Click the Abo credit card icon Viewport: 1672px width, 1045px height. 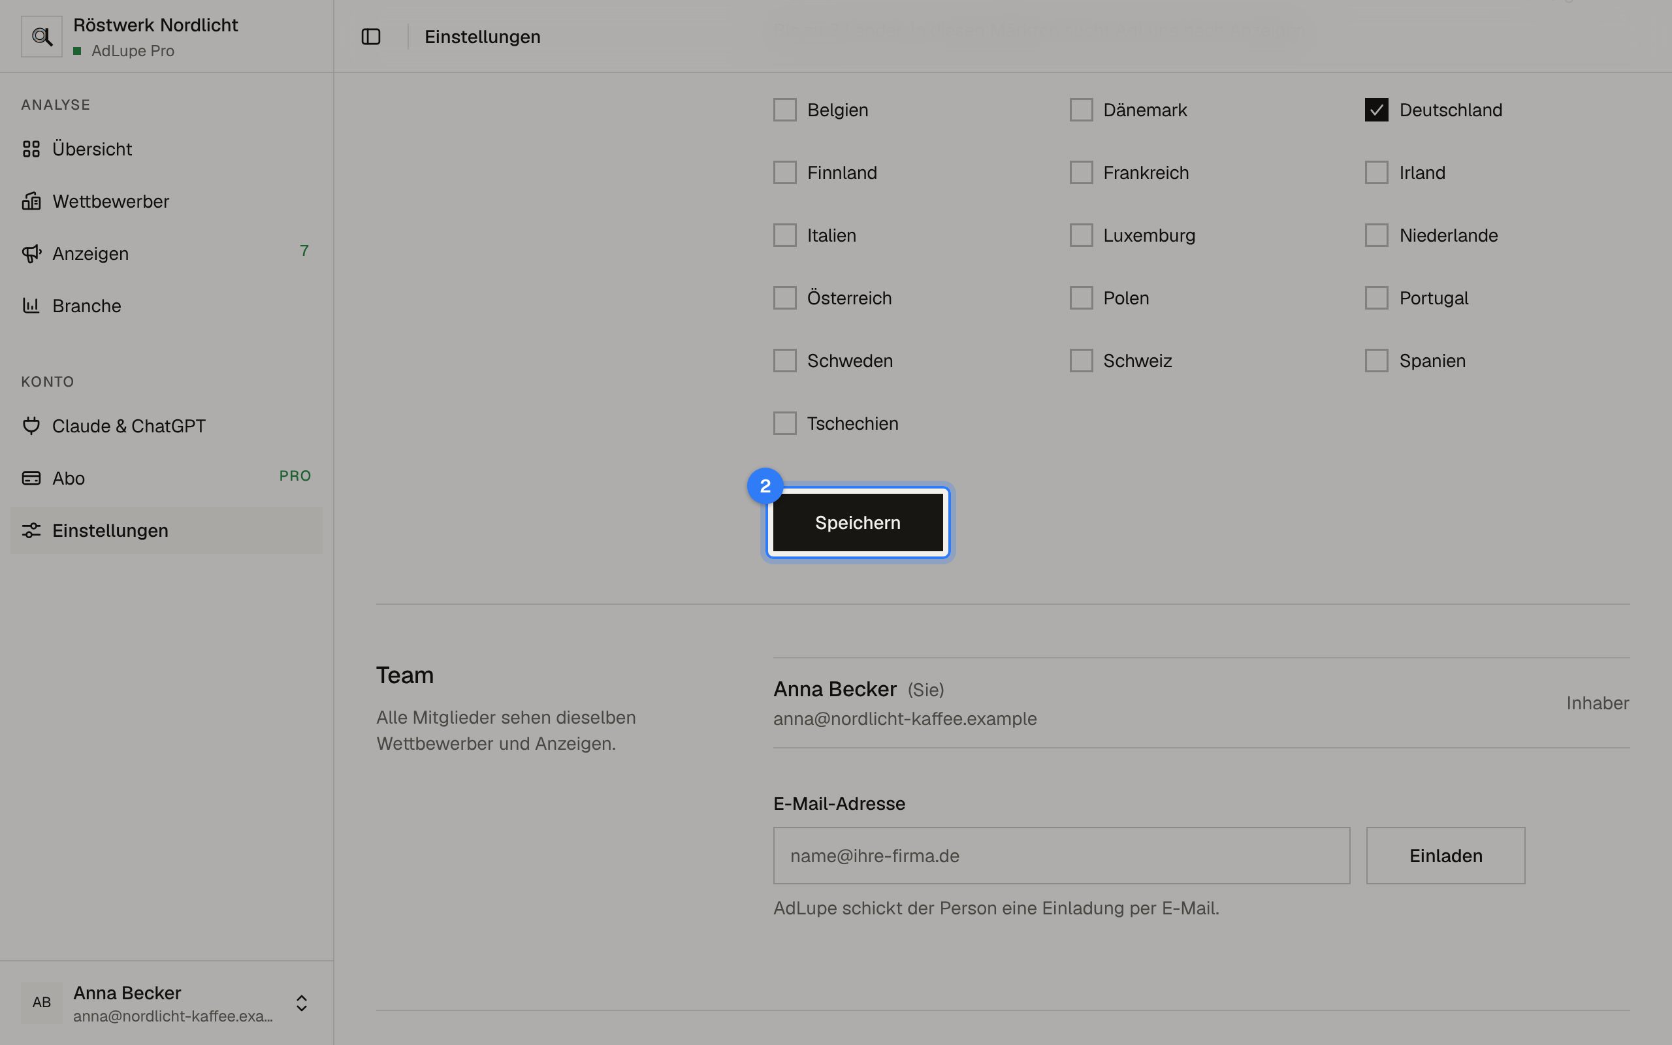click(31, 478)
